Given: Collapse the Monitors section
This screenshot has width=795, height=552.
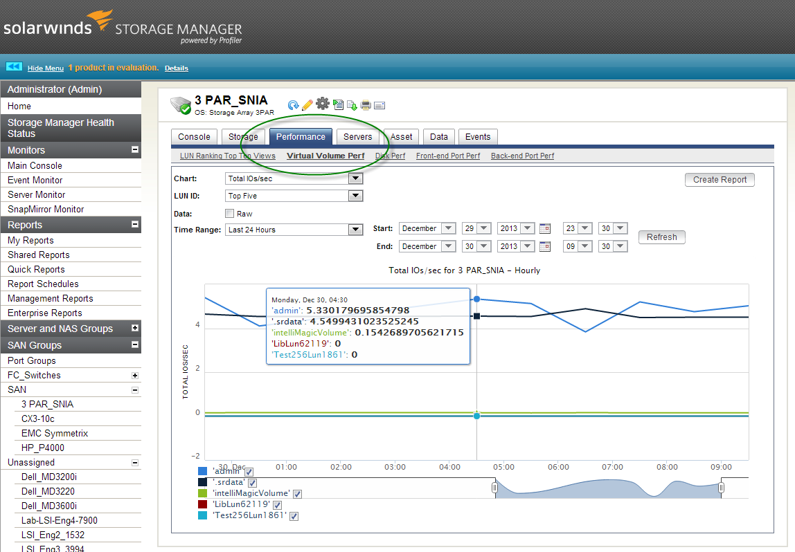Looking at the screenshot, I should coord(135,149).
